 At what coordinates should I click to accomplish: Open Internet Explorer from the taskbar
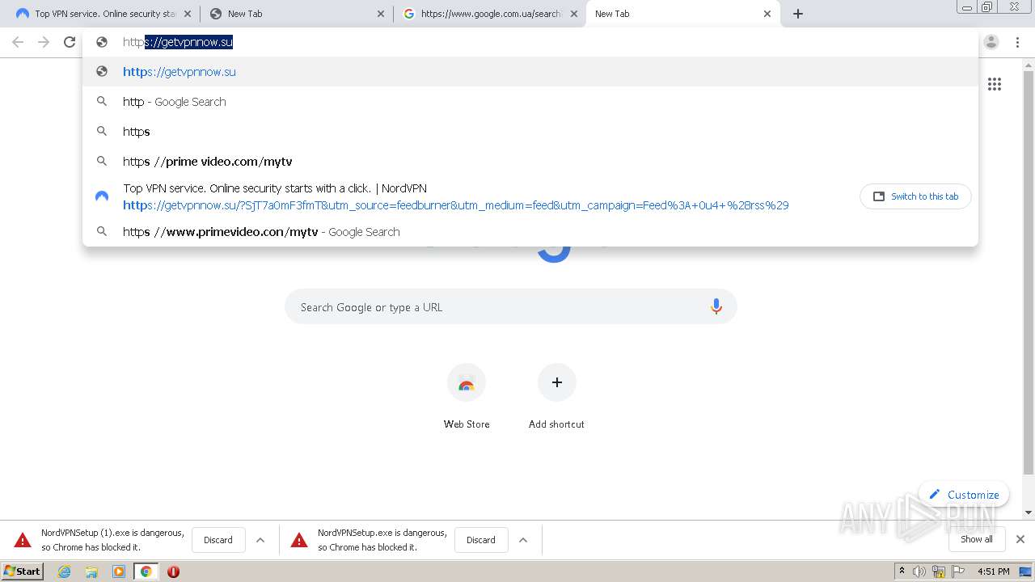click(x=65, y=571)
